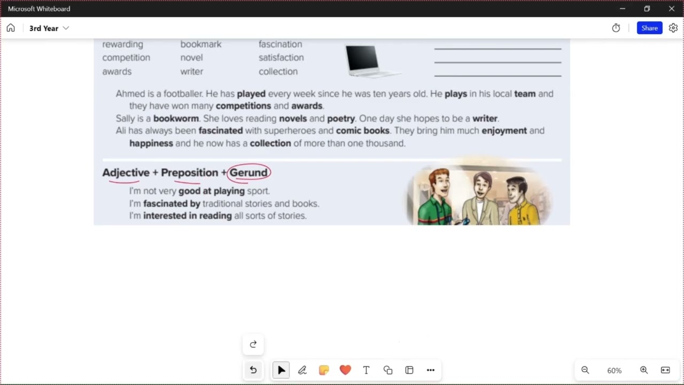Click the word 'satisfaction'
The height and width of the screenshot is (385, 684).
coord(281,57)
